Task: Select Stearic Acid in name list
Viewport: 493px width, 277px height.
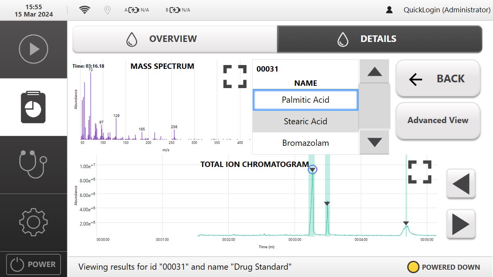Action: click(x=305, y=122)
